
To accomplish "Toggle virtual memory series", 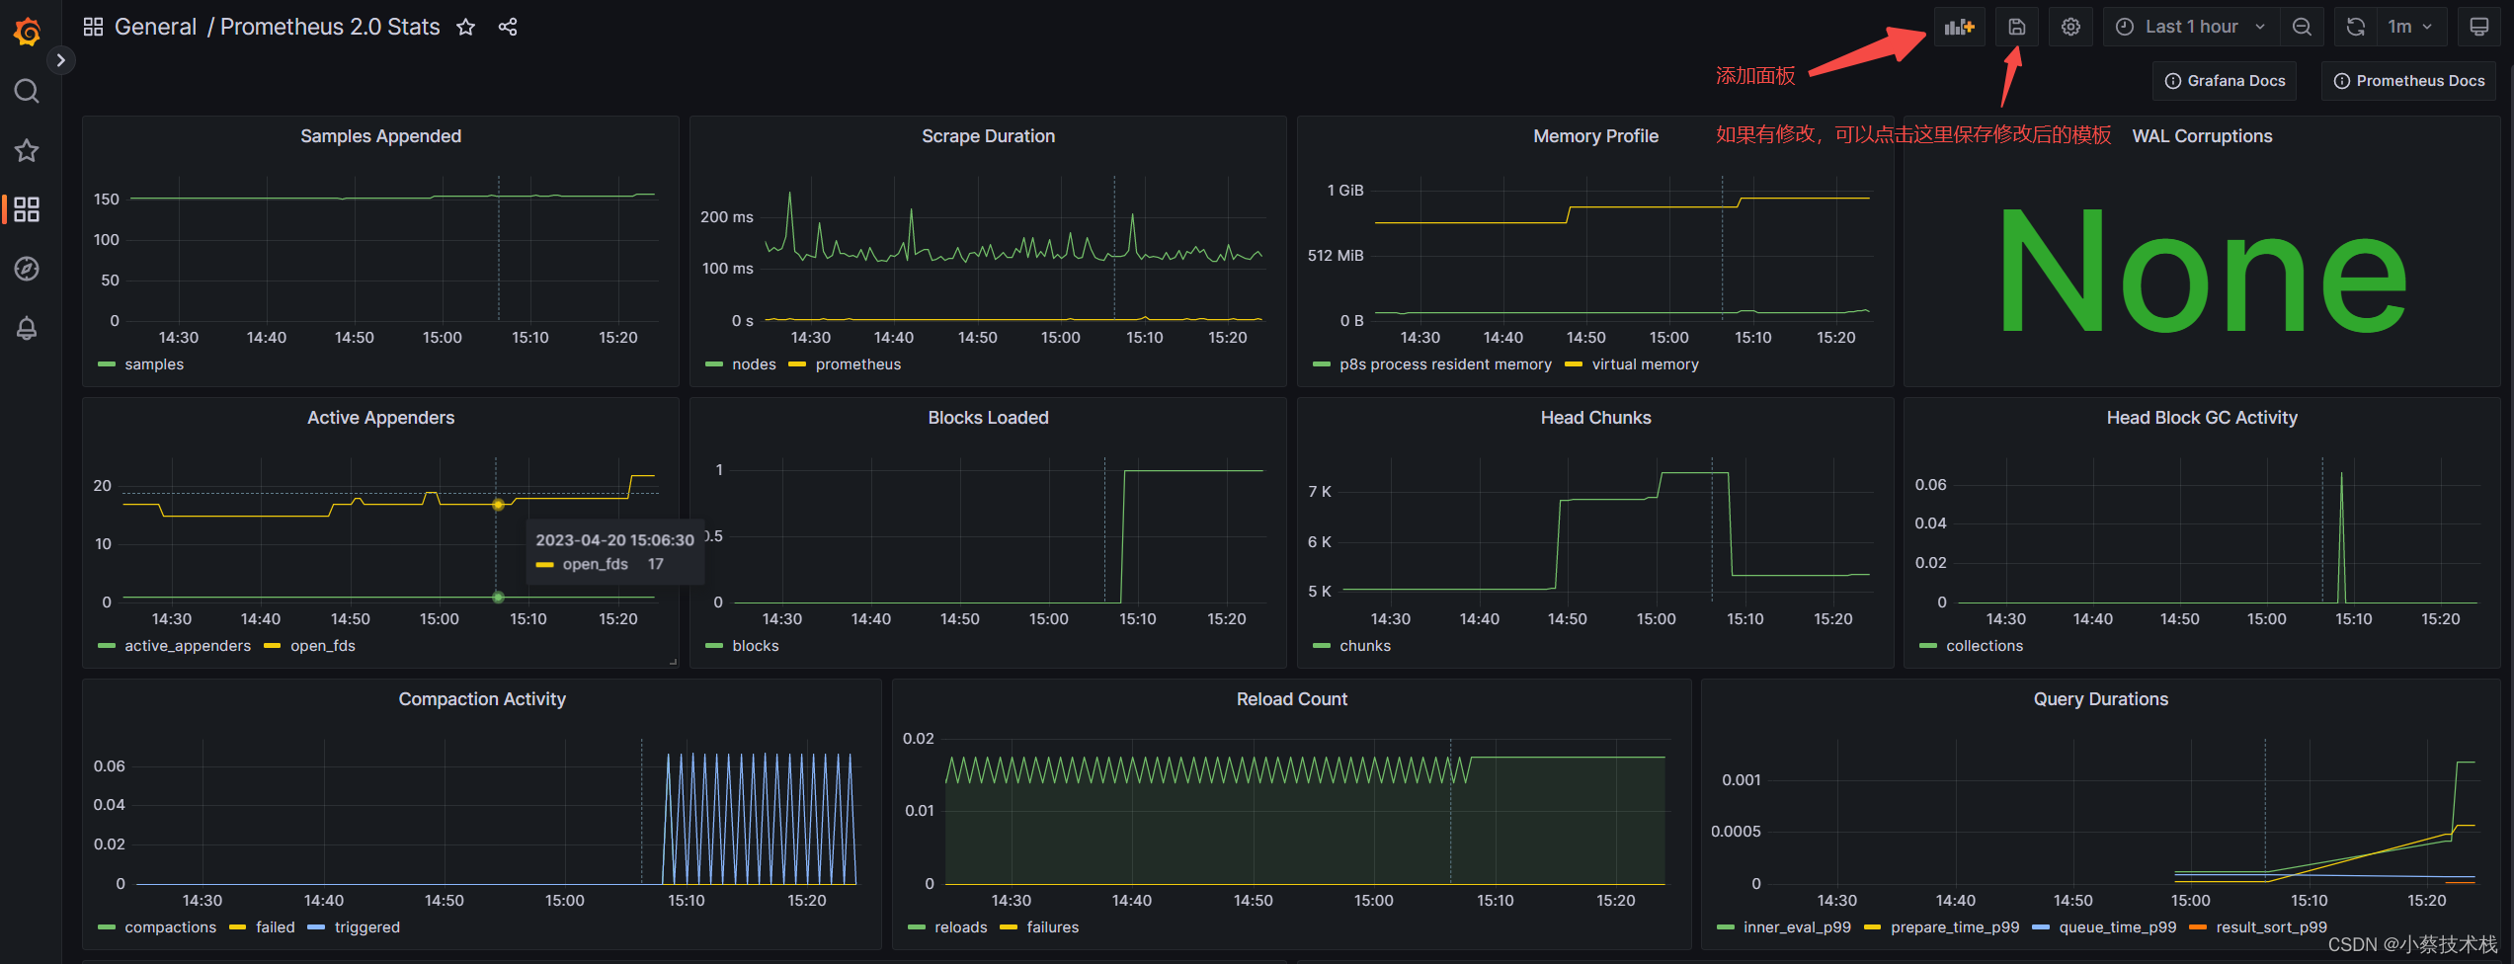I will tap(1645, 364).
